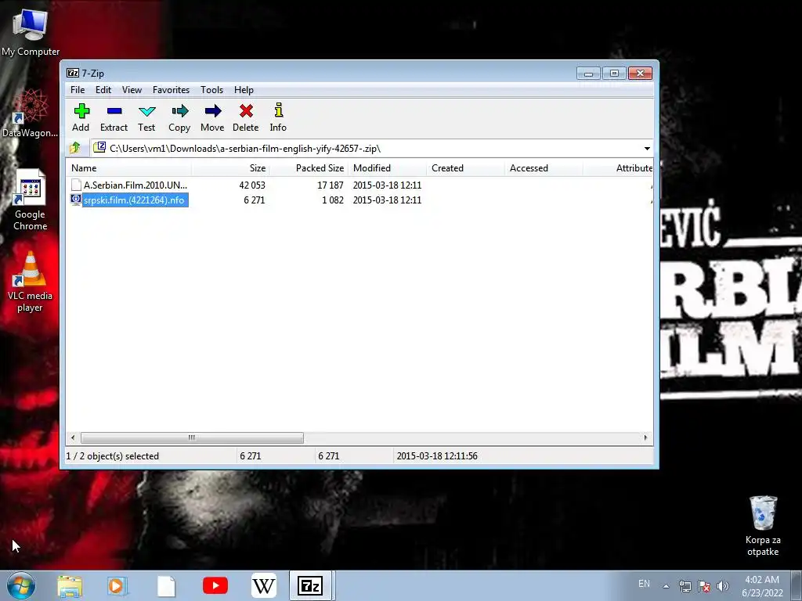Screen dimensions: 802x601
Task: Open Windows Explorer from the taskbar
Action: (x=70, y=586)
